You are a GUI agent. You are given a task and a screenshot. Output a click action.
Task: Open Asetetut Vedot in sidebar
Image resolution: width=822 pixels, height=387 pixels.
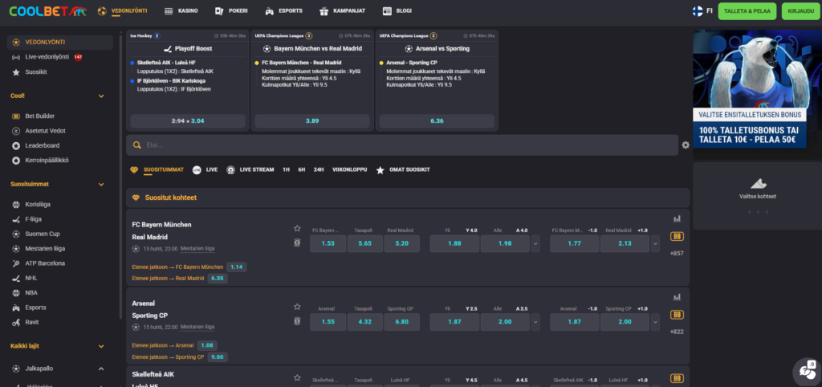(45, 131)
